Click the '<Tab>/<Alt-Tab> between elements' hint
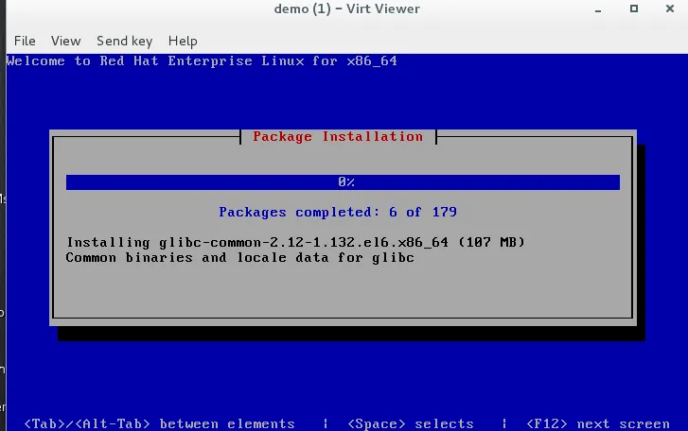688x431 pixels. (159, 423)
